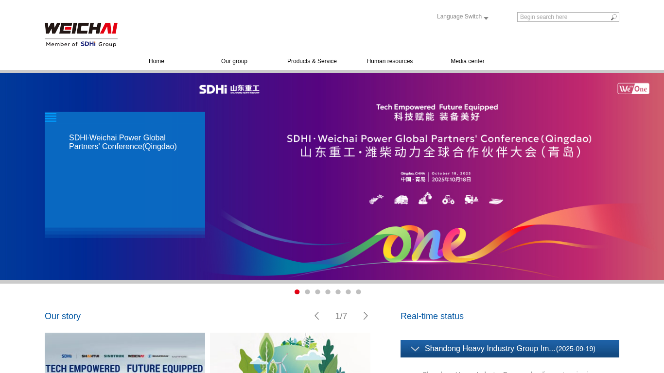Switch to the sixth banner slide dot
Viewport: 664px width, 373px height.
pos(348,292)
